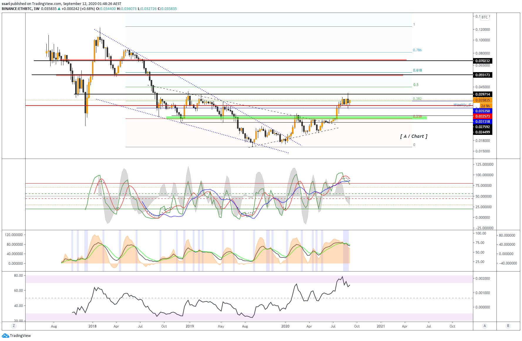The height and width of the screenshot is (341, 522).
Task: Select the blue 0.031318 price label
Action: point(483,122)
